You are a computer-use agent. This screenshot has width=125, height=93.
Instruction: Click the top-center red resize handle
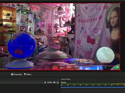click(60, 3)
